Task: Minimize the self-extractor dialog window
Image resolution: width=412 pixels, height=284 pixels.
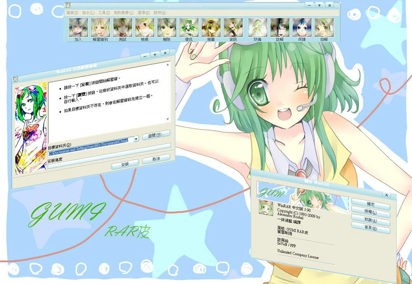Action: pos(145,56)
